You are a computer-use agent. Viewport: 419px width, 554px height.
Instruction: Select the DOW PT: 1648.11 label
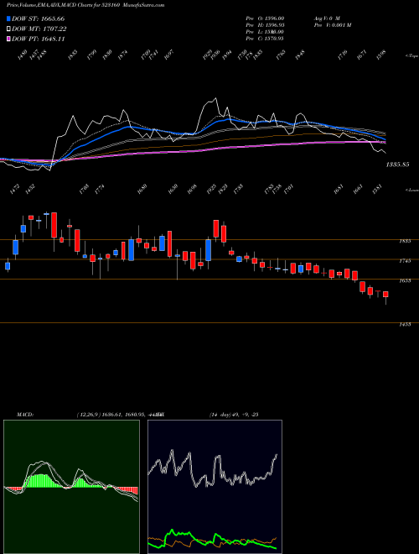[x=38, y=39]
